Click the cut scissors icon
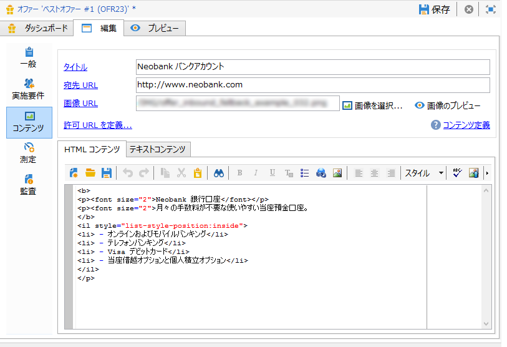This screenshot has height=347, width=507. pyautogui.click(x=181, y=173)
